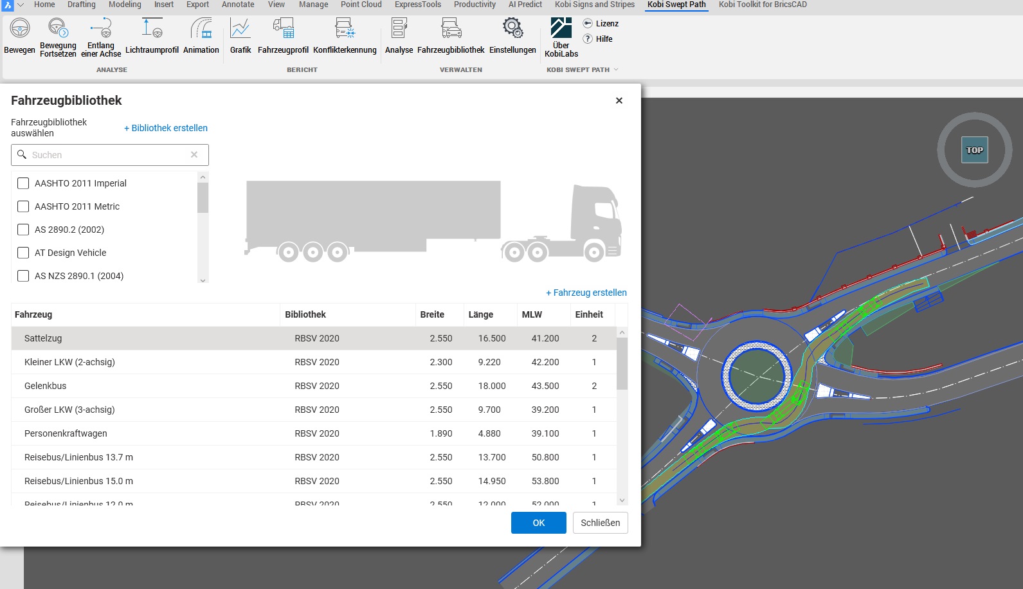Enable the AS 2890.2 (2002) library
This screenshot has height=589, width=1023.
[x=23, y=230]
